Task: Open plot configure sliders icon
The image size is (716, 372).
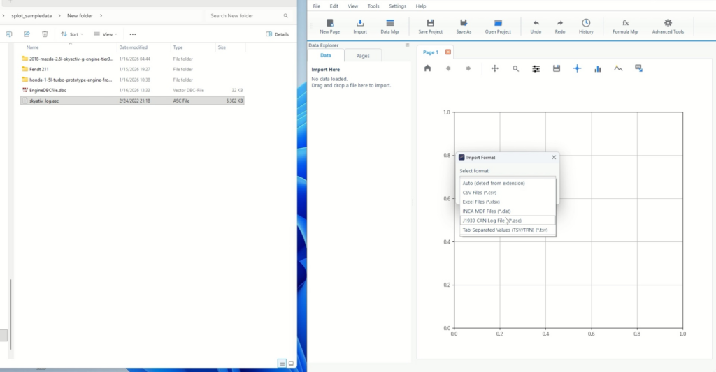Action: pos(536,68)
